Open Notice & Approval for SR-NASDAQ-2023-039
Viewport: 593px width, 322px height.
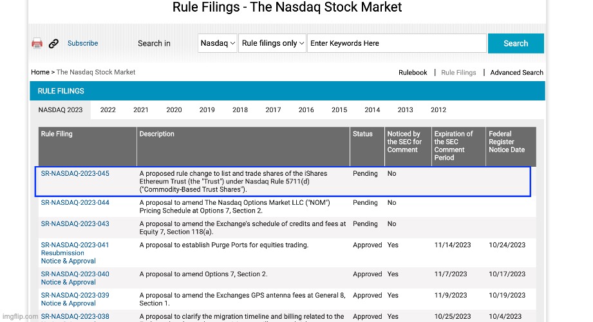(68, 303)
